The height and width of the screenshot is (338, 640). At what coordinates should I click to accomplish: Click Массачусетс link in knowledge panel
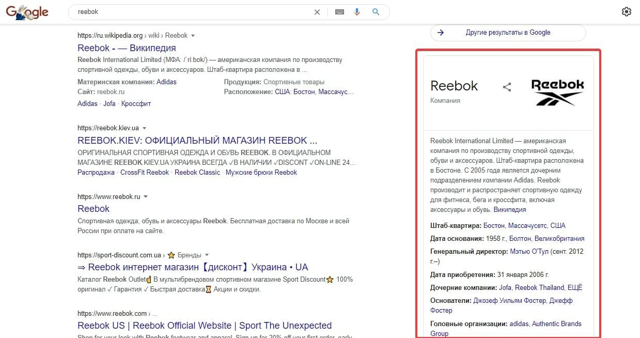(x=527, y=225)
